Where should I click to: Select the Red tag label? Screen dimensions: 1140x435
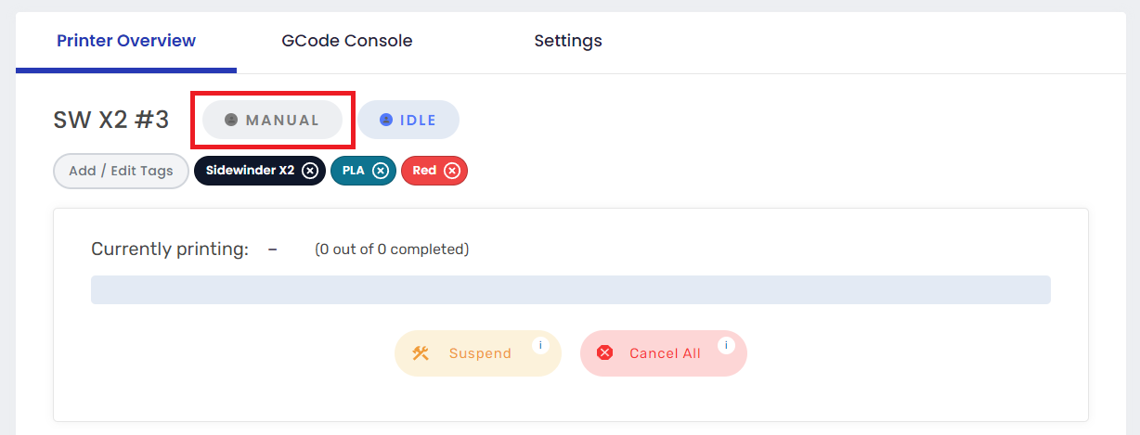tap(424, 171)
